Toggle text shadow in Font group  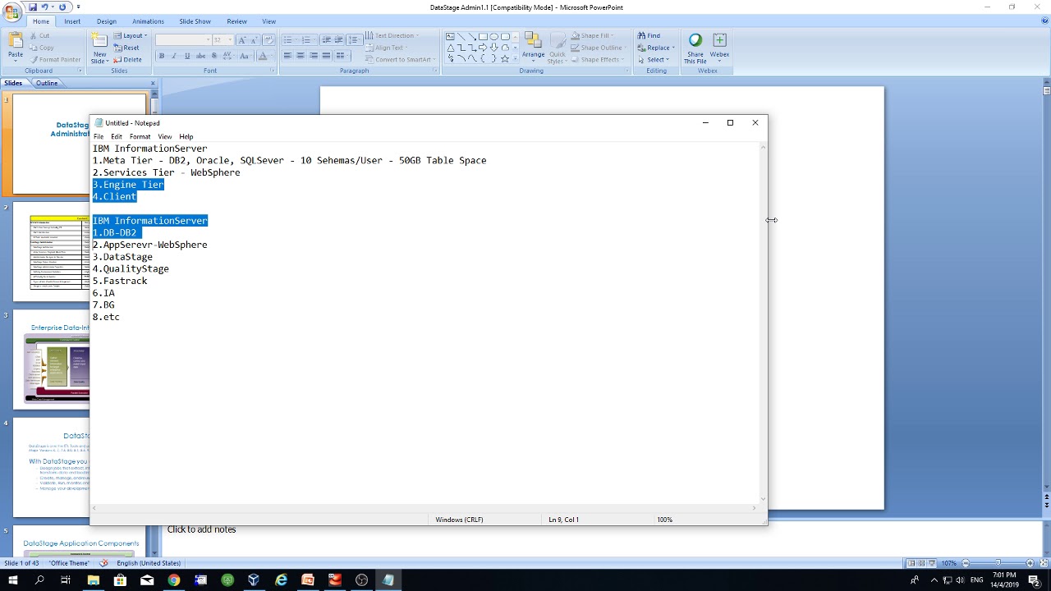click(x=214, y=56)
